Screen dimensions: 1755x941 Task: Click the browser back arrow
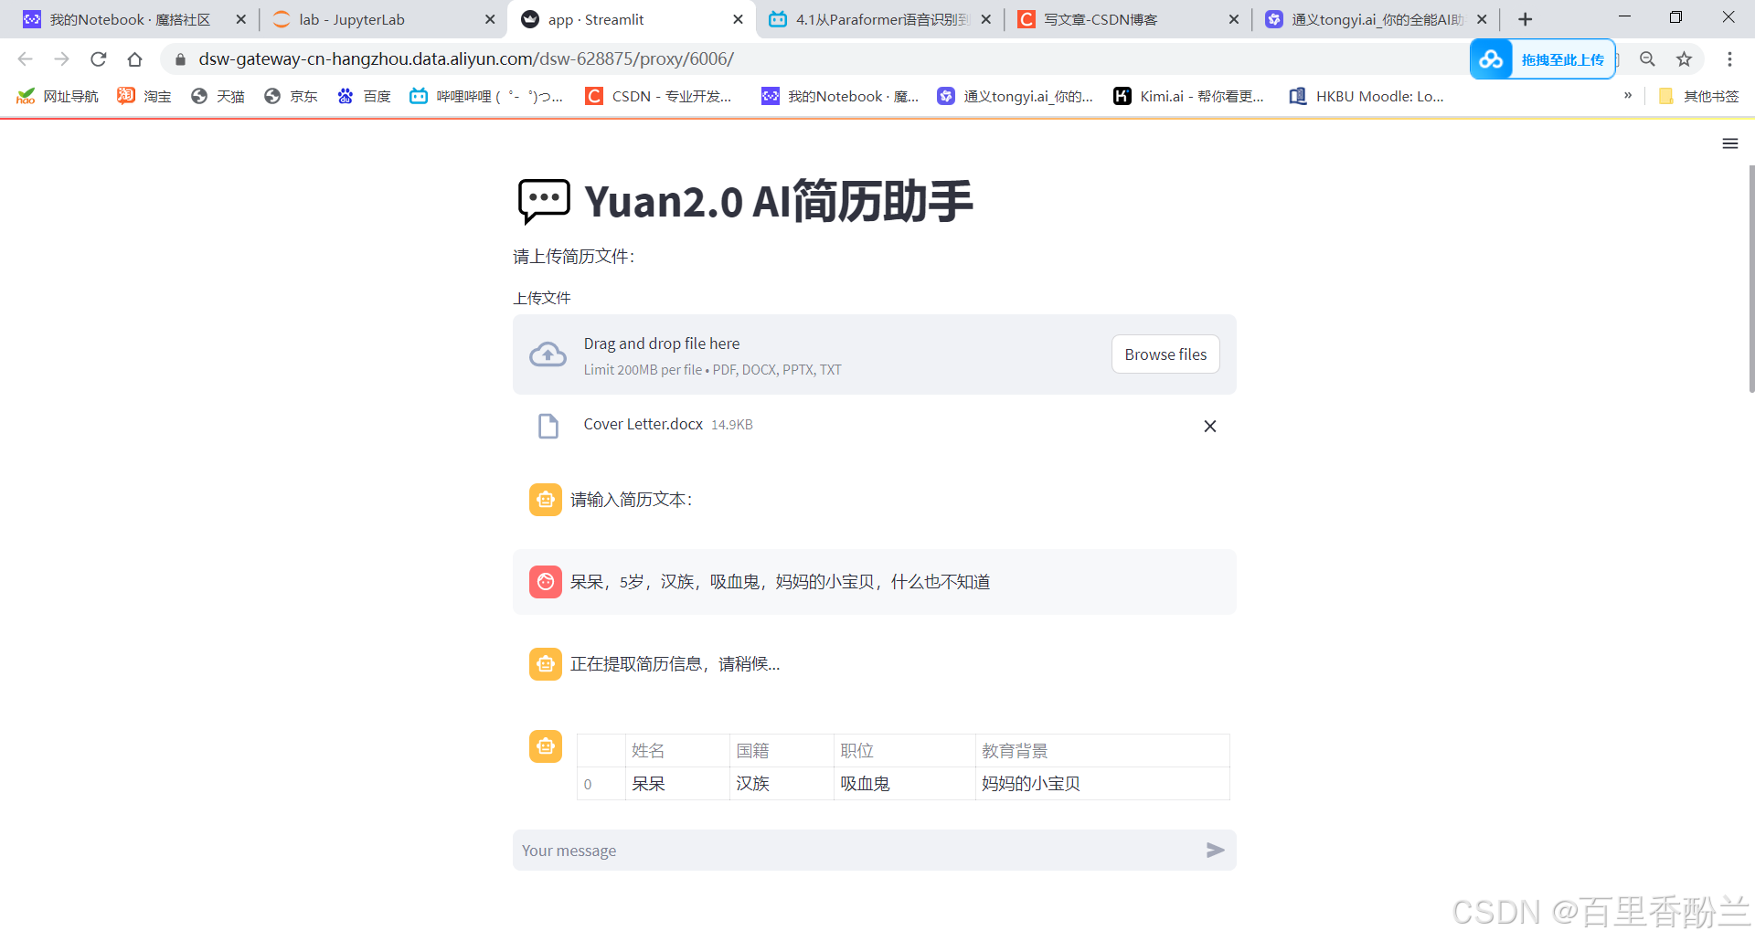(25, 59)
